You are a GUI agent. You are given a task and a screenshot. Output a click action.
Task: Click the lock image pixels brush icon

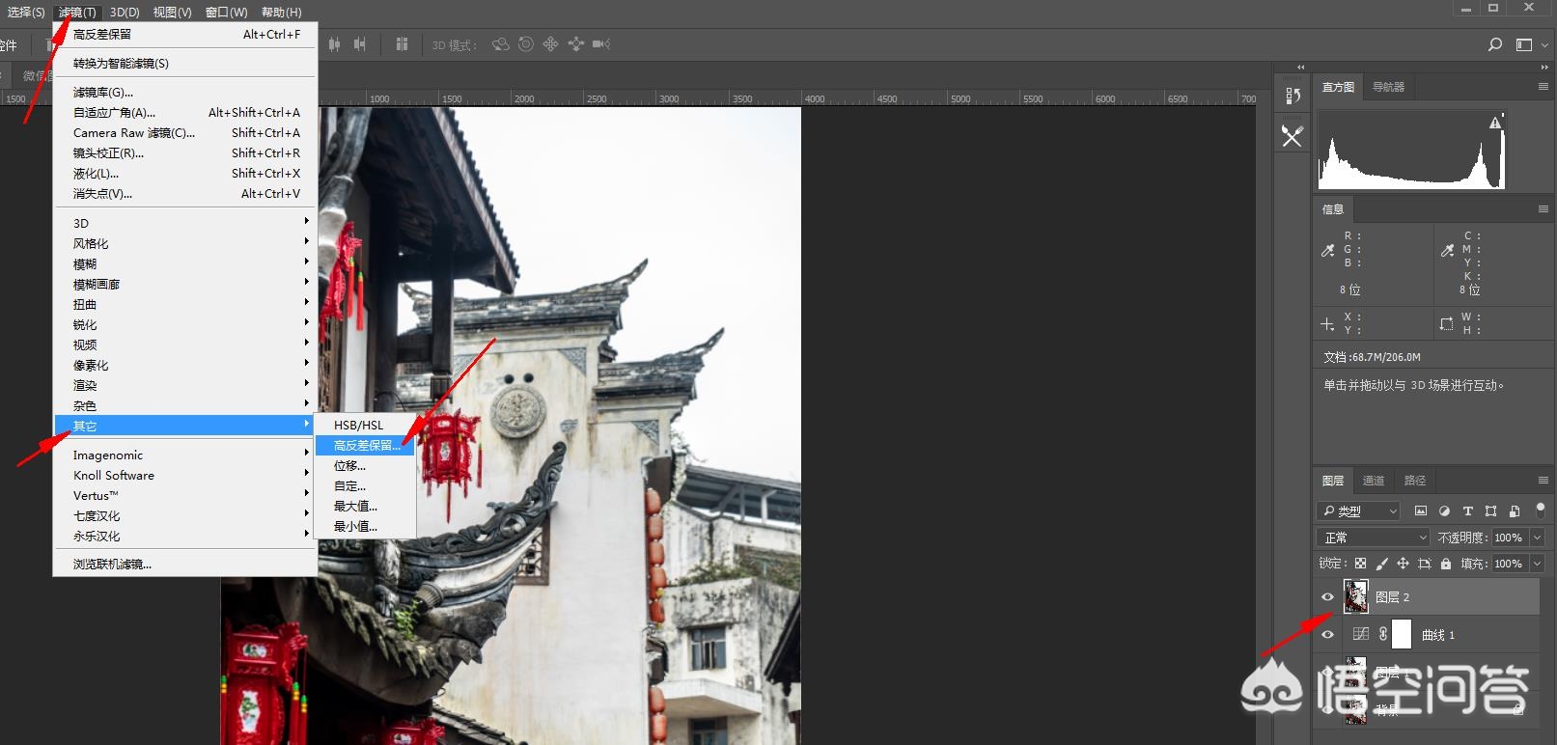1381,564
